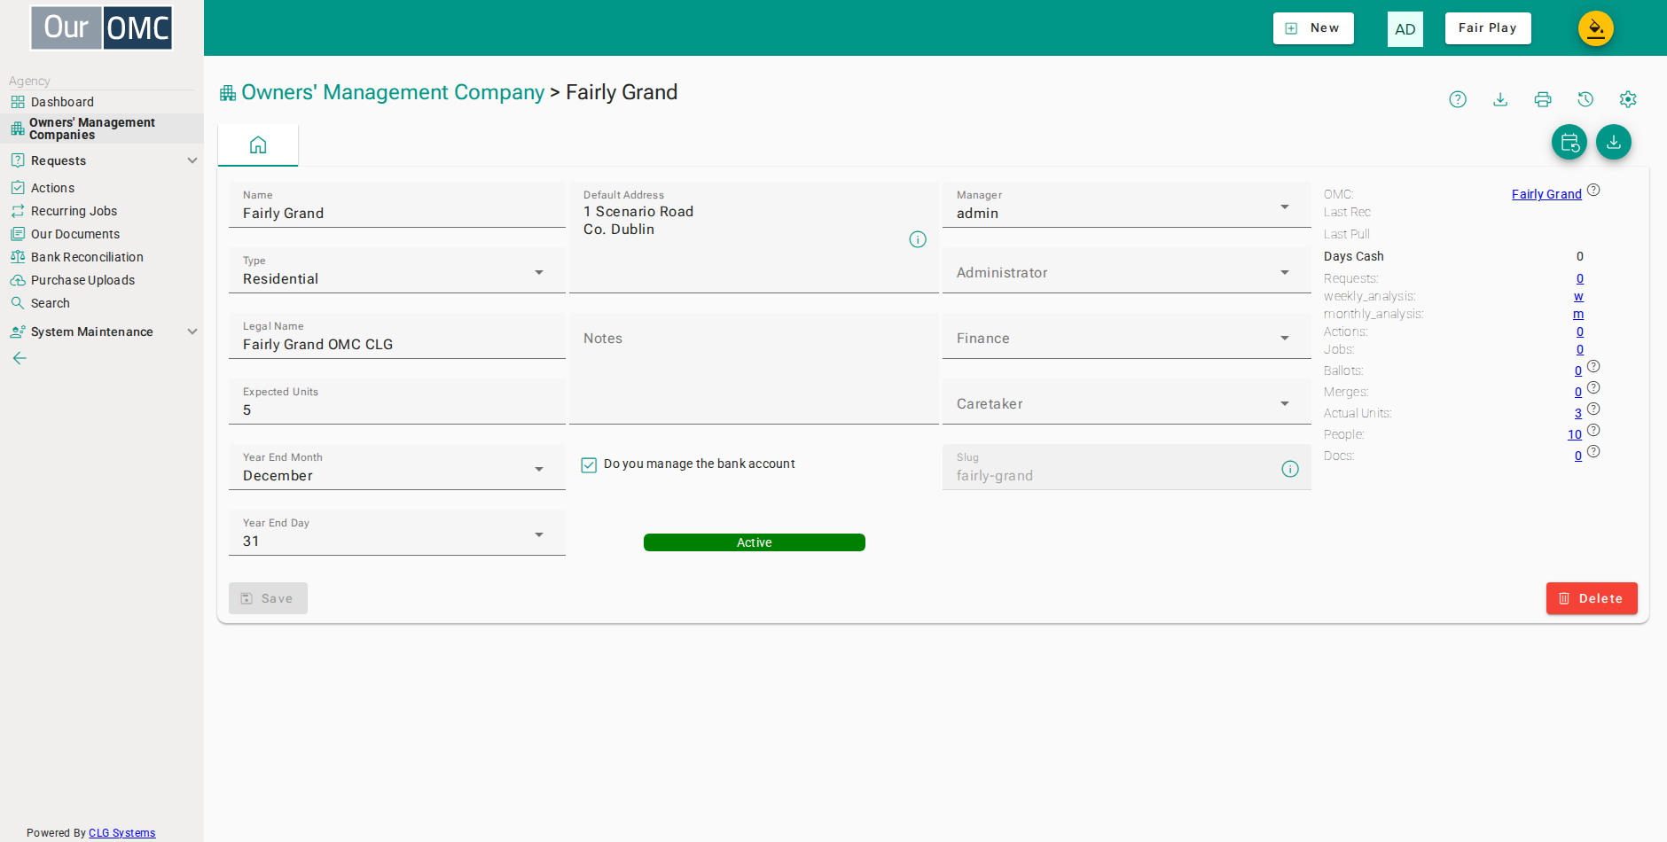The width and height of the screenshot is (1667, 842).
Task: Click the Owners' Management Company breadcrumb
Action: [393, 92]
